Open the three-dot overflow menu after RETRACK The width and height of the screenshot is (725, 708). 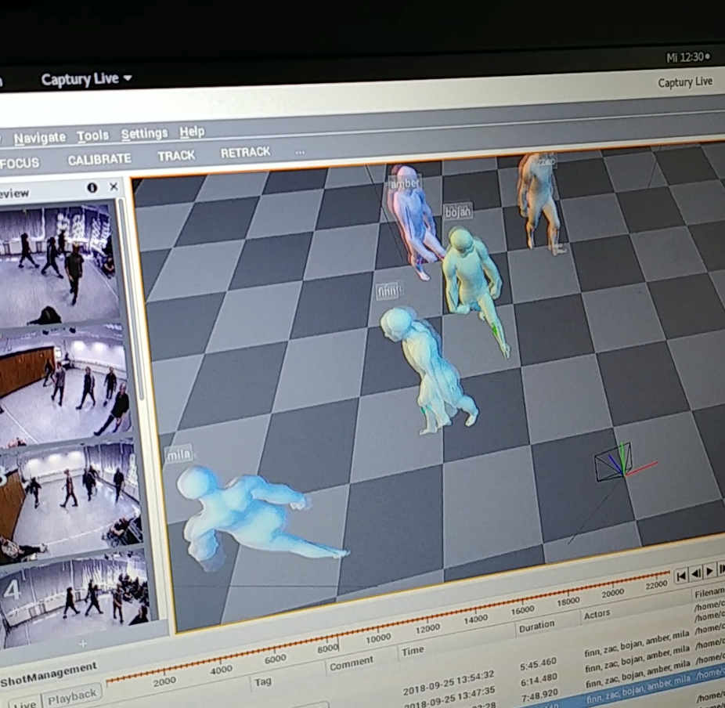point(300,152)
